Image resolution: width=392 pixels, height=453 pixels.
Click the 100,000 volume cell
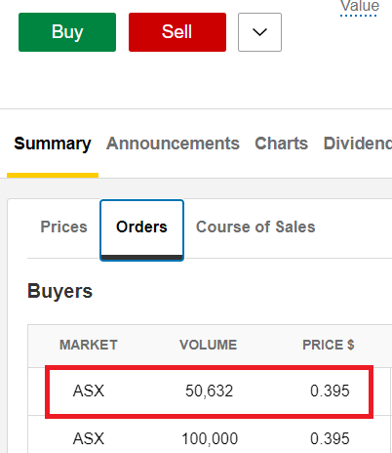coord(210,438)
